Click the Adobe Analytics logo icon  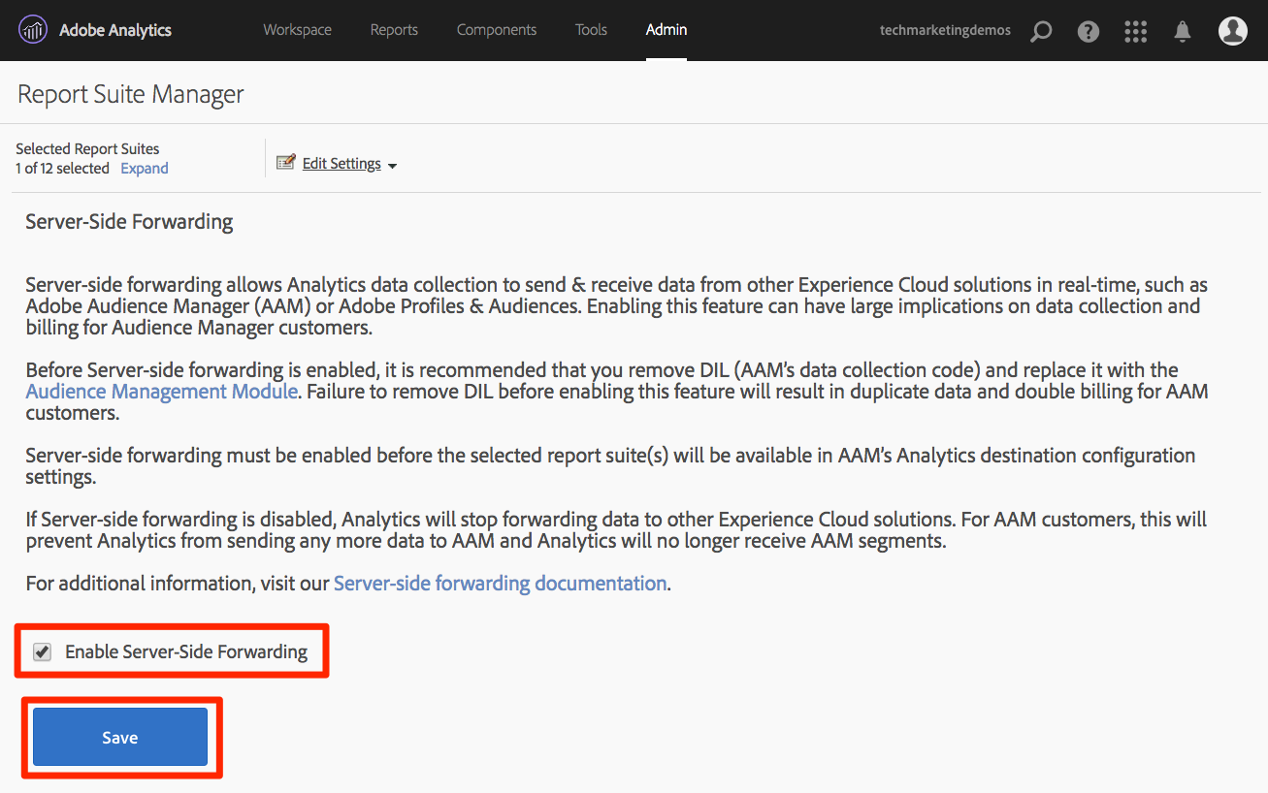click(x=33, y=30)
